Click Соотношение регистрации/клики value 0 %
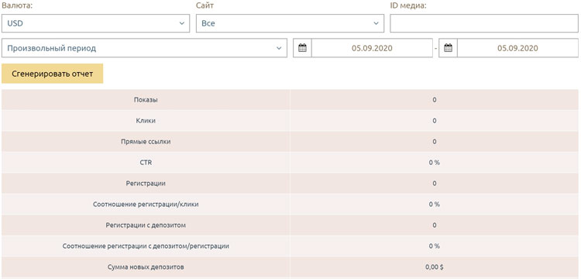 point(435,204)
